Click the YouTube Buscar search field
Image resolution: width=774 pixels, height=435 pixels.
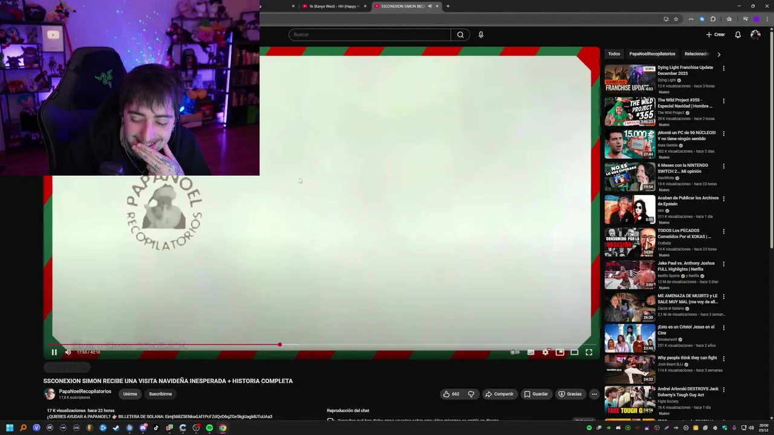(x=369, y=34)
